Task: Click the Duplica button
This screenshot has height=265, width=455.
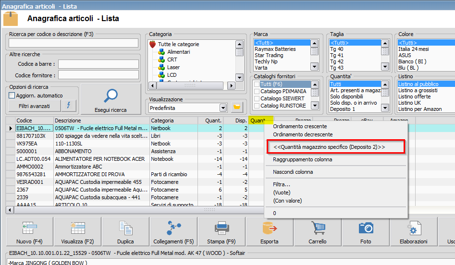Action: (x=126, y=231)
